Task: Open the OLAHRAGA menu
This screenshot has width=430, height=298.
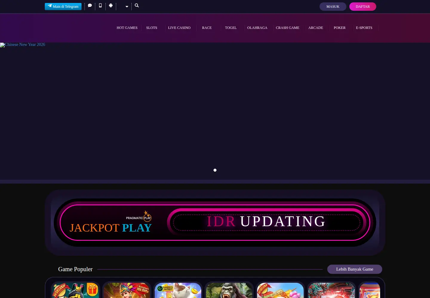Action: click(257, 28)
